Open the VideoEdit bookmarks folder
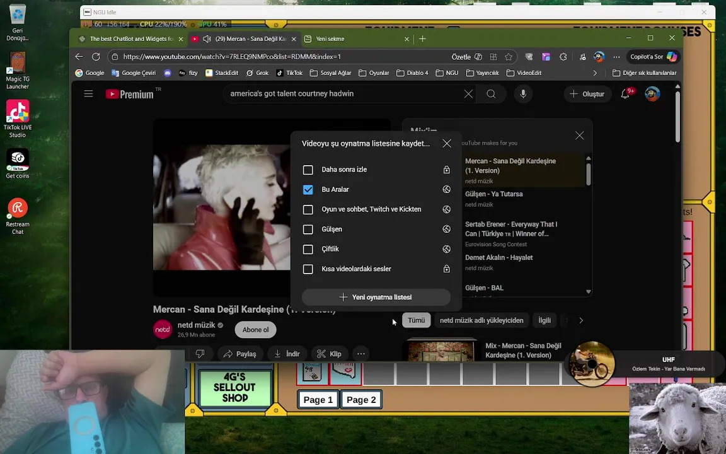This screenshot has width=726, height=454. point(524,73)
